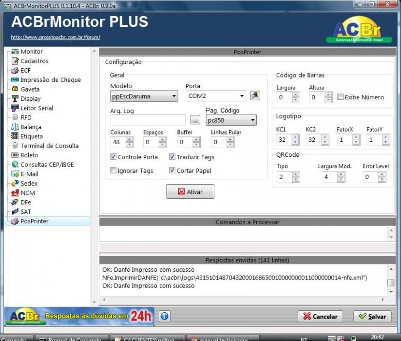Screen dimensions: 401x341
Task: Click the Cancelar button
Action: tap(320, 317)
